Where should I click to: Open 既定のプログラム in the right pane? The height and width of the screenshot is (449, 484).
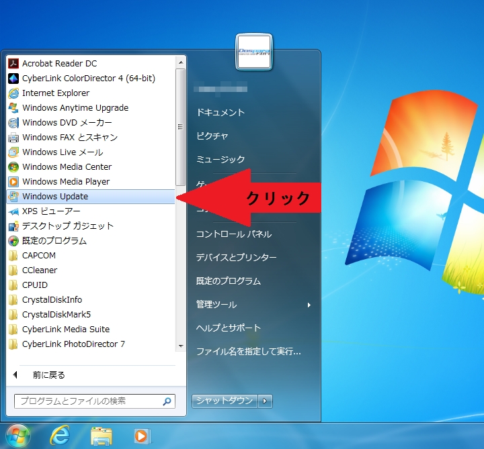(229, 281)
